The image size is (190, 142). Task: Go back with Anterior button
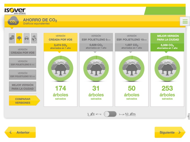(20, 132)
